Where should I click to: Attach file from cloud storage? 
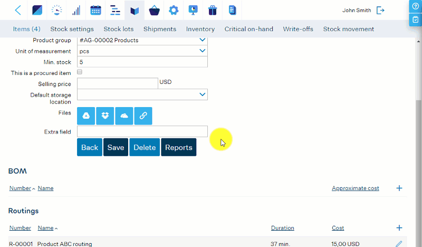(x=124, y=116)
